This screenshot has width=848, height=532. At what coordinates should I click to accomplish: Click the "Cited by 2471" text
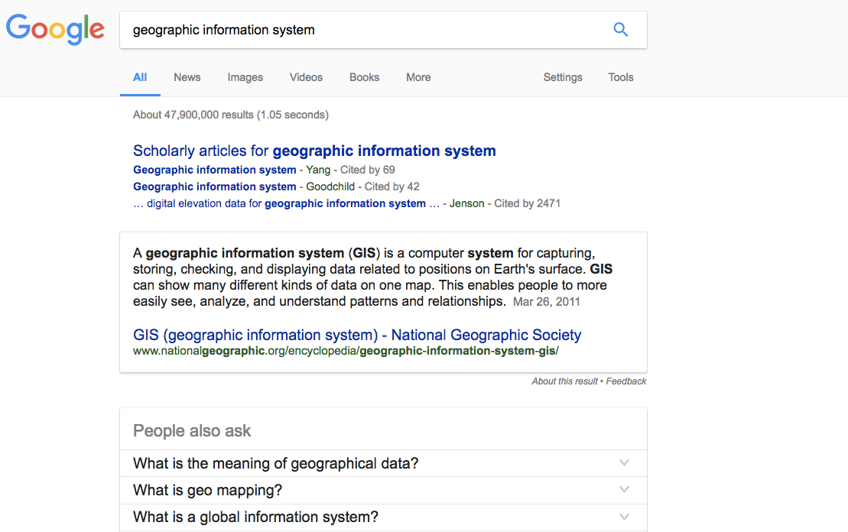pos(528,203)
